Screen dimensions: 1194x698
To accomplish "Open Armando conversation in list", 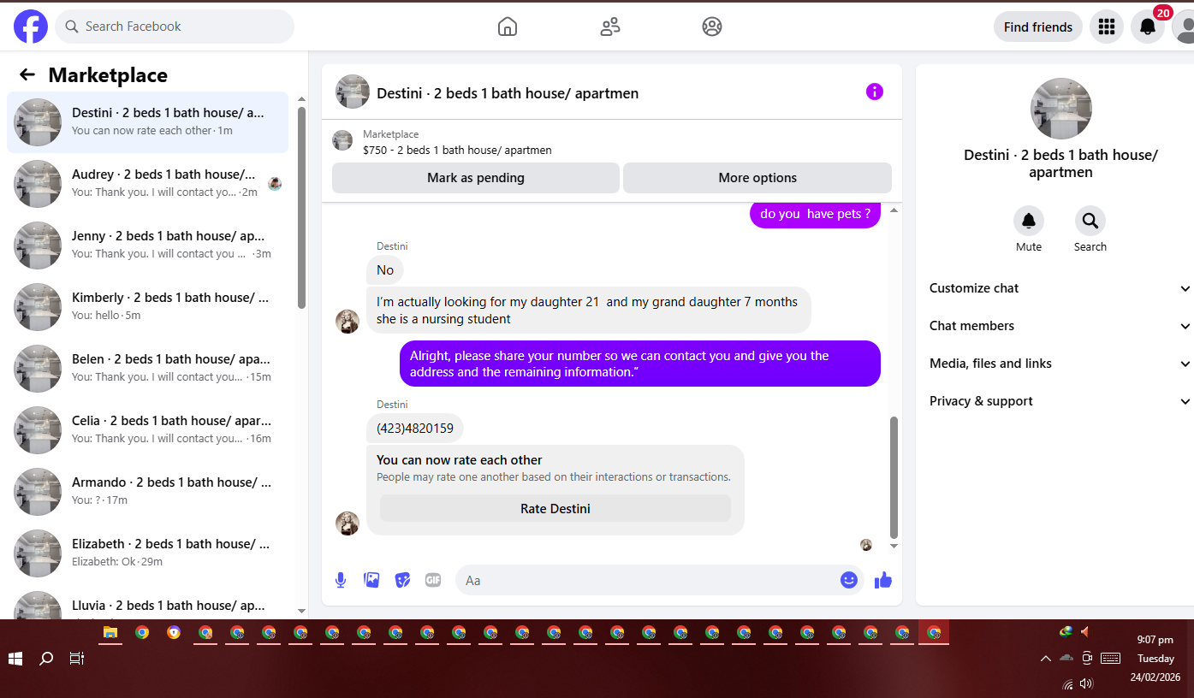I will tap(147, 492).
